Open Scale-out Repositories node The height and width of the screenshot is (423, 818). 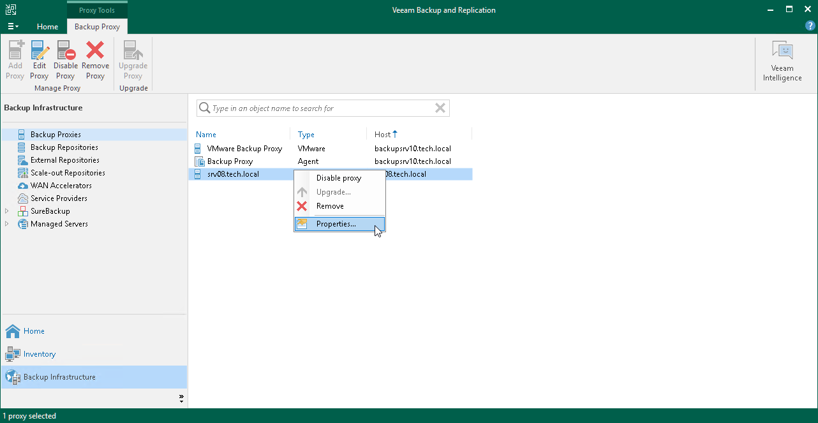tap(68, 173)
